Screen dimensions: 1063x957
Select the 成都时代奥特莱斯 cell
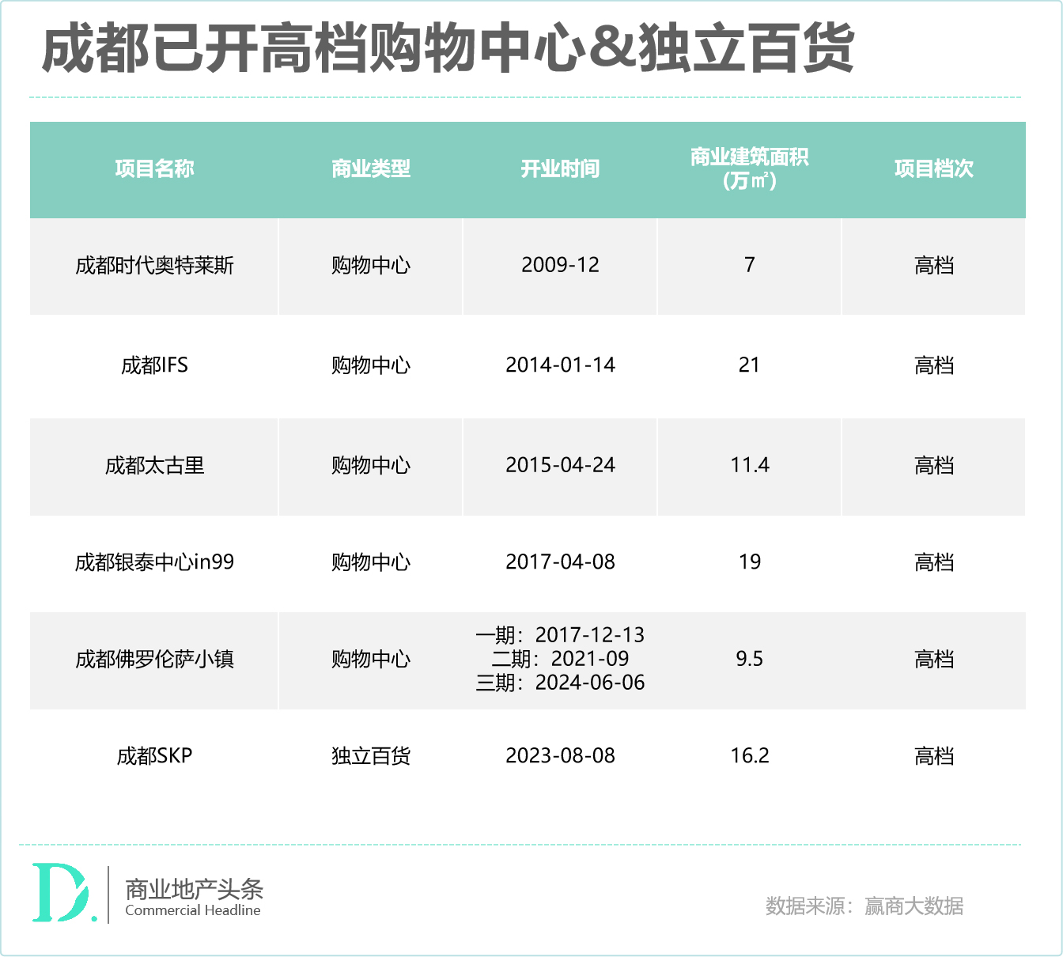coord(154,266)
